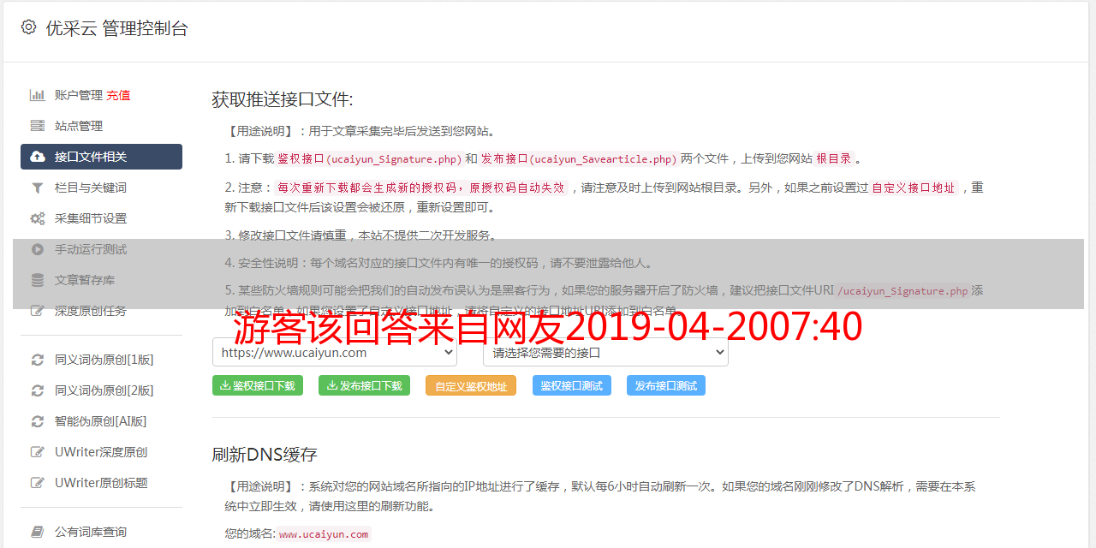The image size is (1096, 548).
Task: Click the green 发布接口下载 button
Action: [364, 385]
